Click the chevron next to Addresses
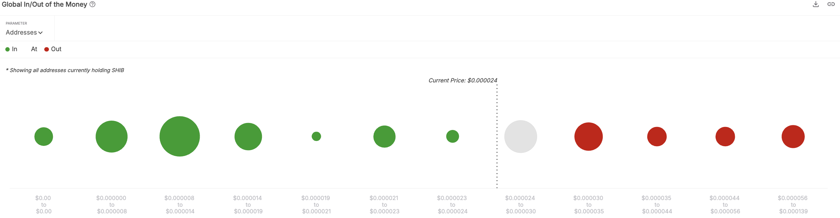Viewport: 840px width, 218px height. [x=41, y=33]
